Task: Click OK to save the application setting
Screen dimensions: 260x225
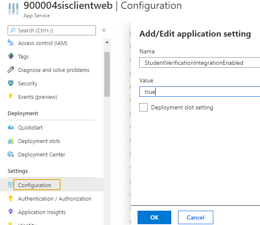Action: click(154, 217)
